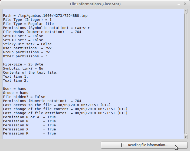The width and height of the screenshot is (190, 151).
Task: Click the list icon on the bottom button
Action: point(123,145)
